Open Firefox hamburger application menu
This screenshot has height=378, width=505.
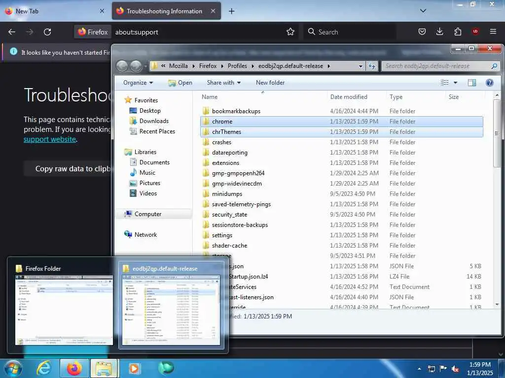493,31
